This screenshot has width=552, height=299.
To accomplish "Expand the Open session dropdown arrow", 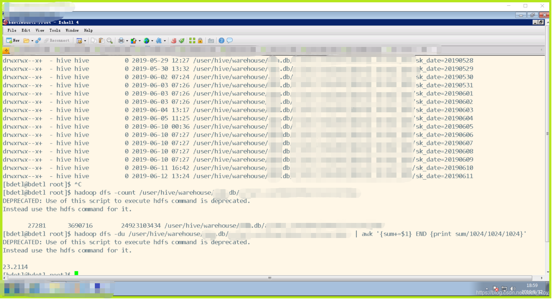I will pyautogui.click(x=32, y=41).
